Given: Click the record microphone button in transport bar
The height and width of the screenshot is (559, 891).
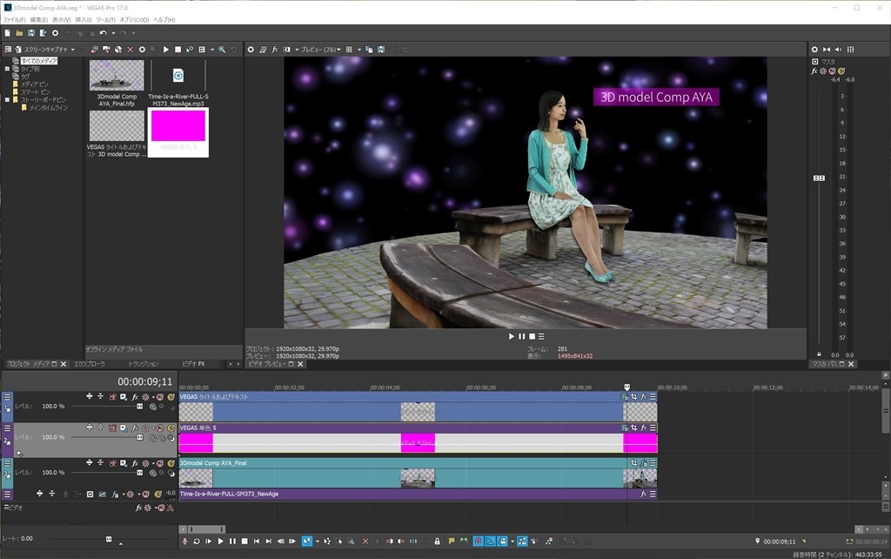Looking at the screenshot, I should tap(184, 542).
